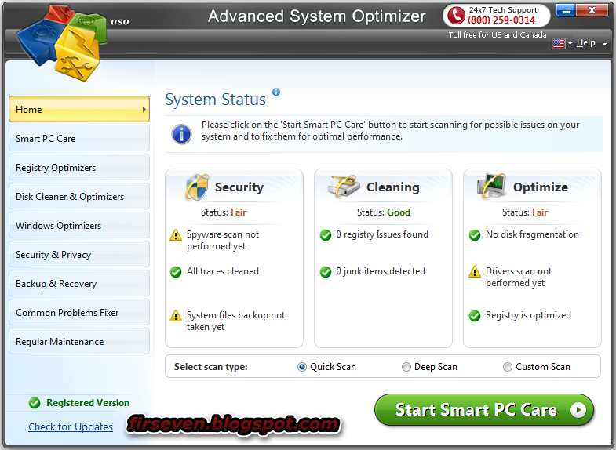Image resolution: width=616 pixels, height=450 pixels.
Task: Click warning icon next to System files backup
Action: click(x=176, y=316)
